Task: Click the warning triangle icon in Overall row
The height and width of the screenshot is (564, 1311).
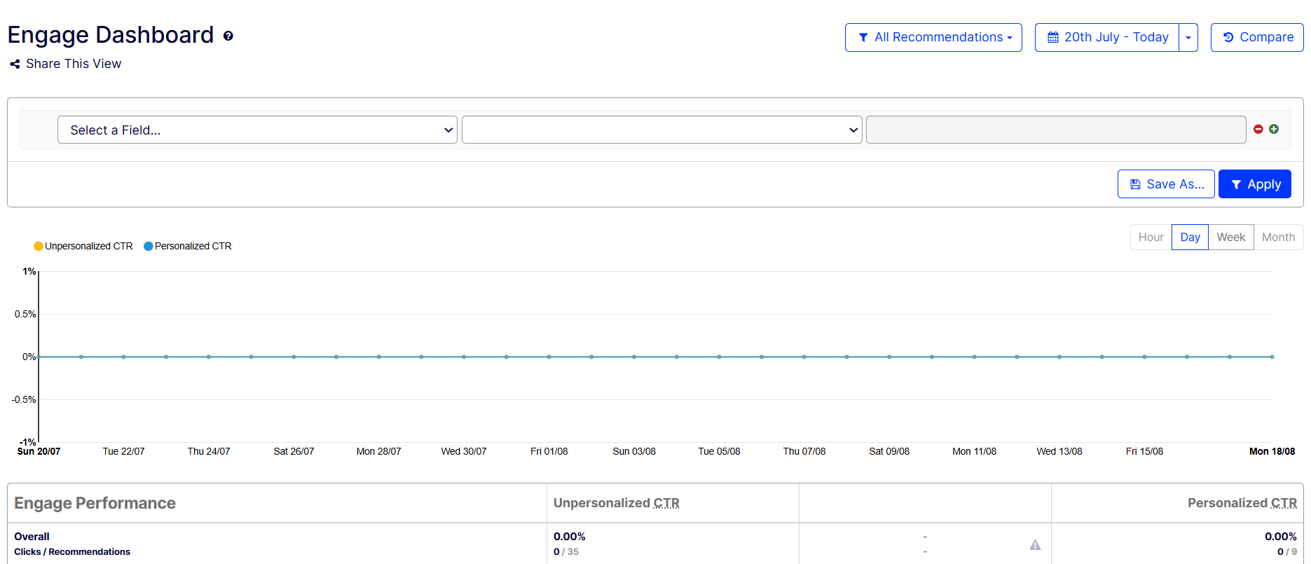Action: coord(1035,545)
